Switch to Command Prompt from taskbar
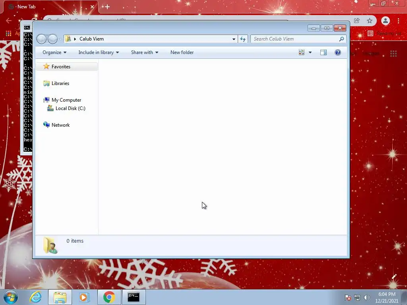 (134, 297)
